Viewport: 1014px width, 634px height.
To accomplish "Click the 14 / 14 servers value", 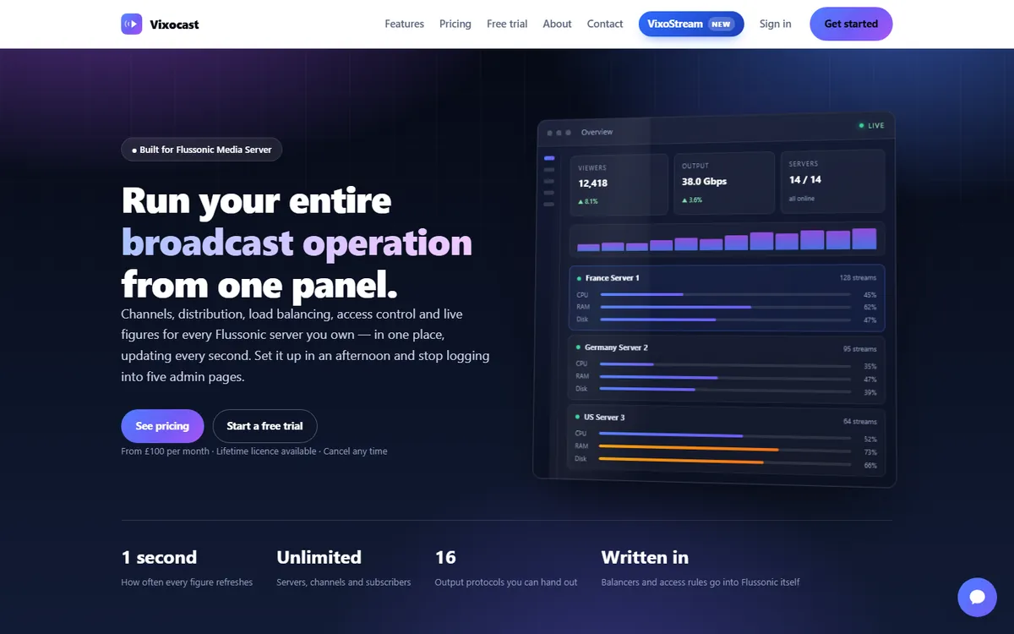I will (x=805, y=179).
